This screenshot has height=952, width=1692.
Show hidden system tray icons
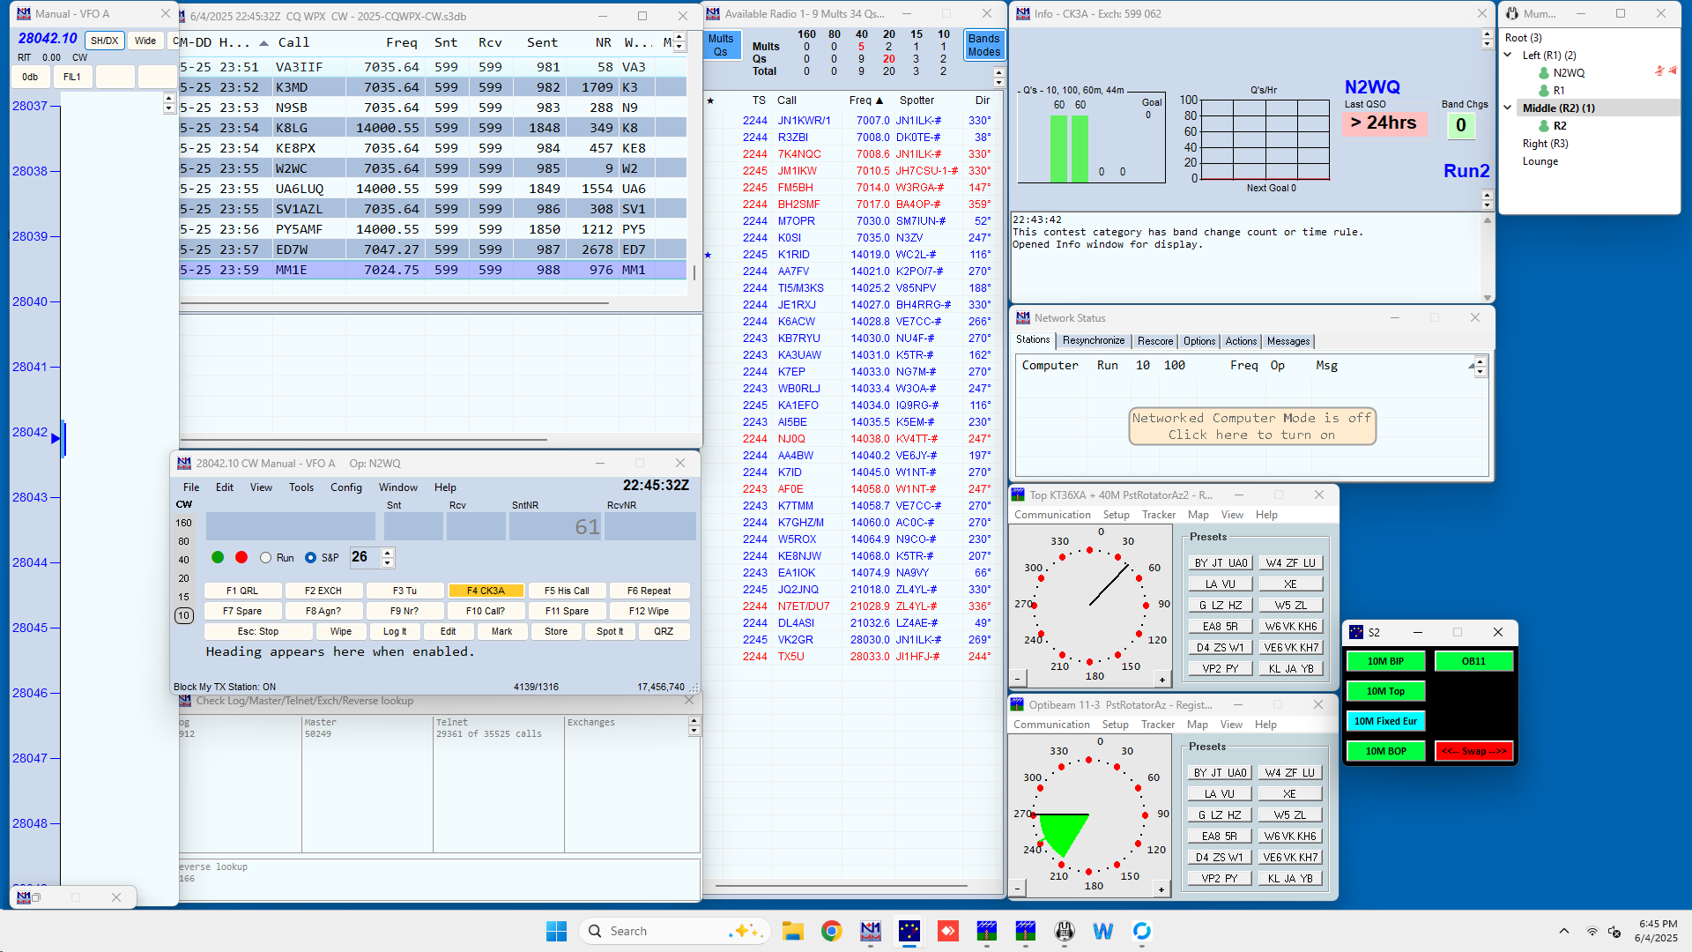point(1564,931)
